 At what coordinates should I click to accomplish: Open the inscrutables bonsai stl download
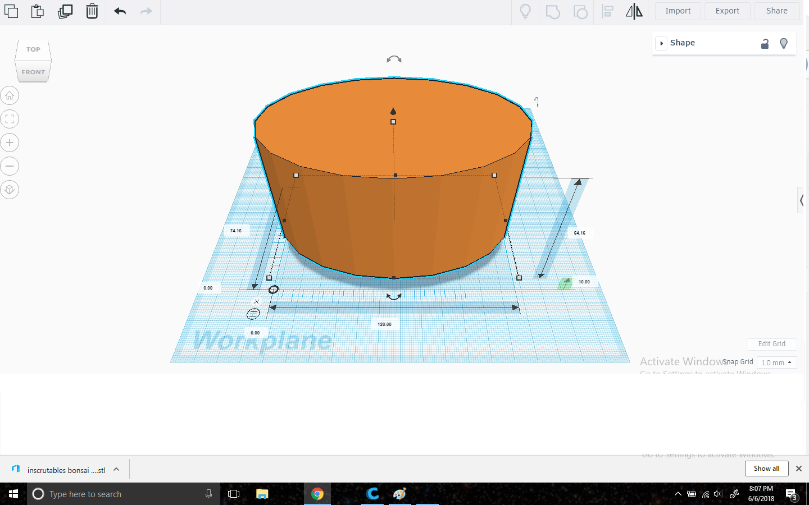coord(66,470)
